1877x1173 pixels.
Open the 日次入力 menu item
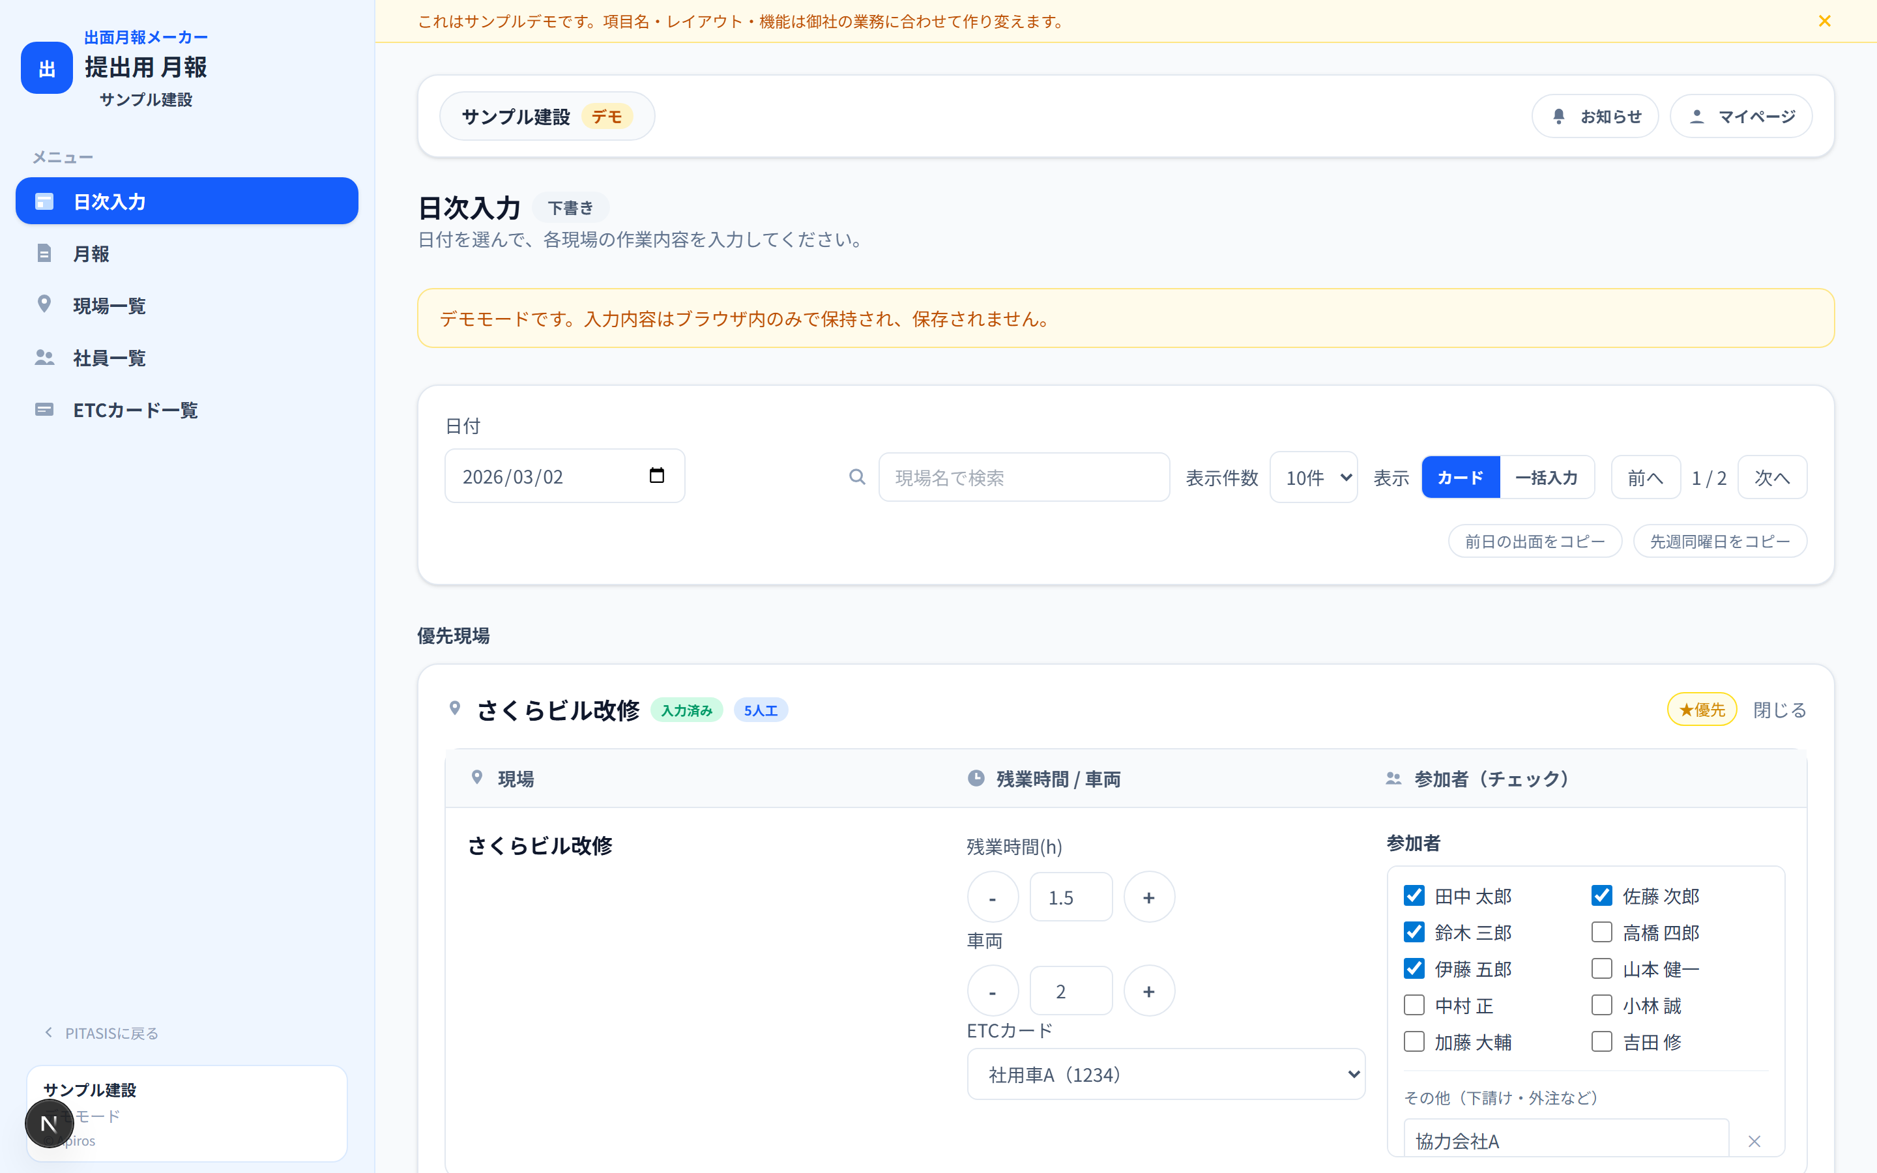(187, 201)
